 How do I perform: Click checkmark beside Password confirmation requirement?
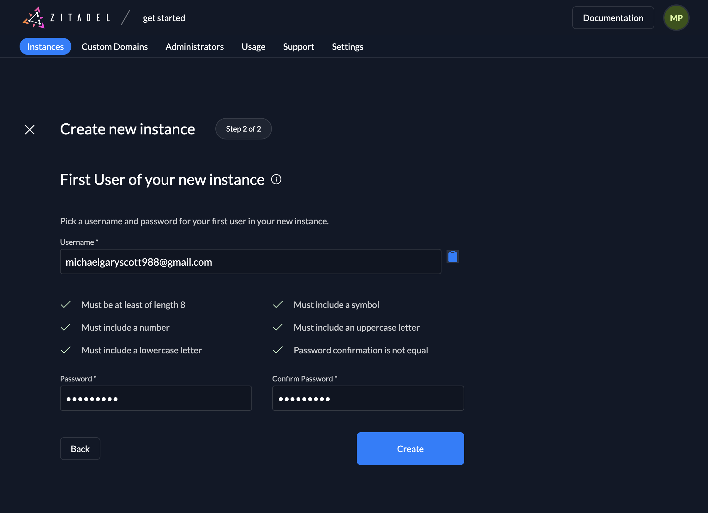tap(278, 350)
